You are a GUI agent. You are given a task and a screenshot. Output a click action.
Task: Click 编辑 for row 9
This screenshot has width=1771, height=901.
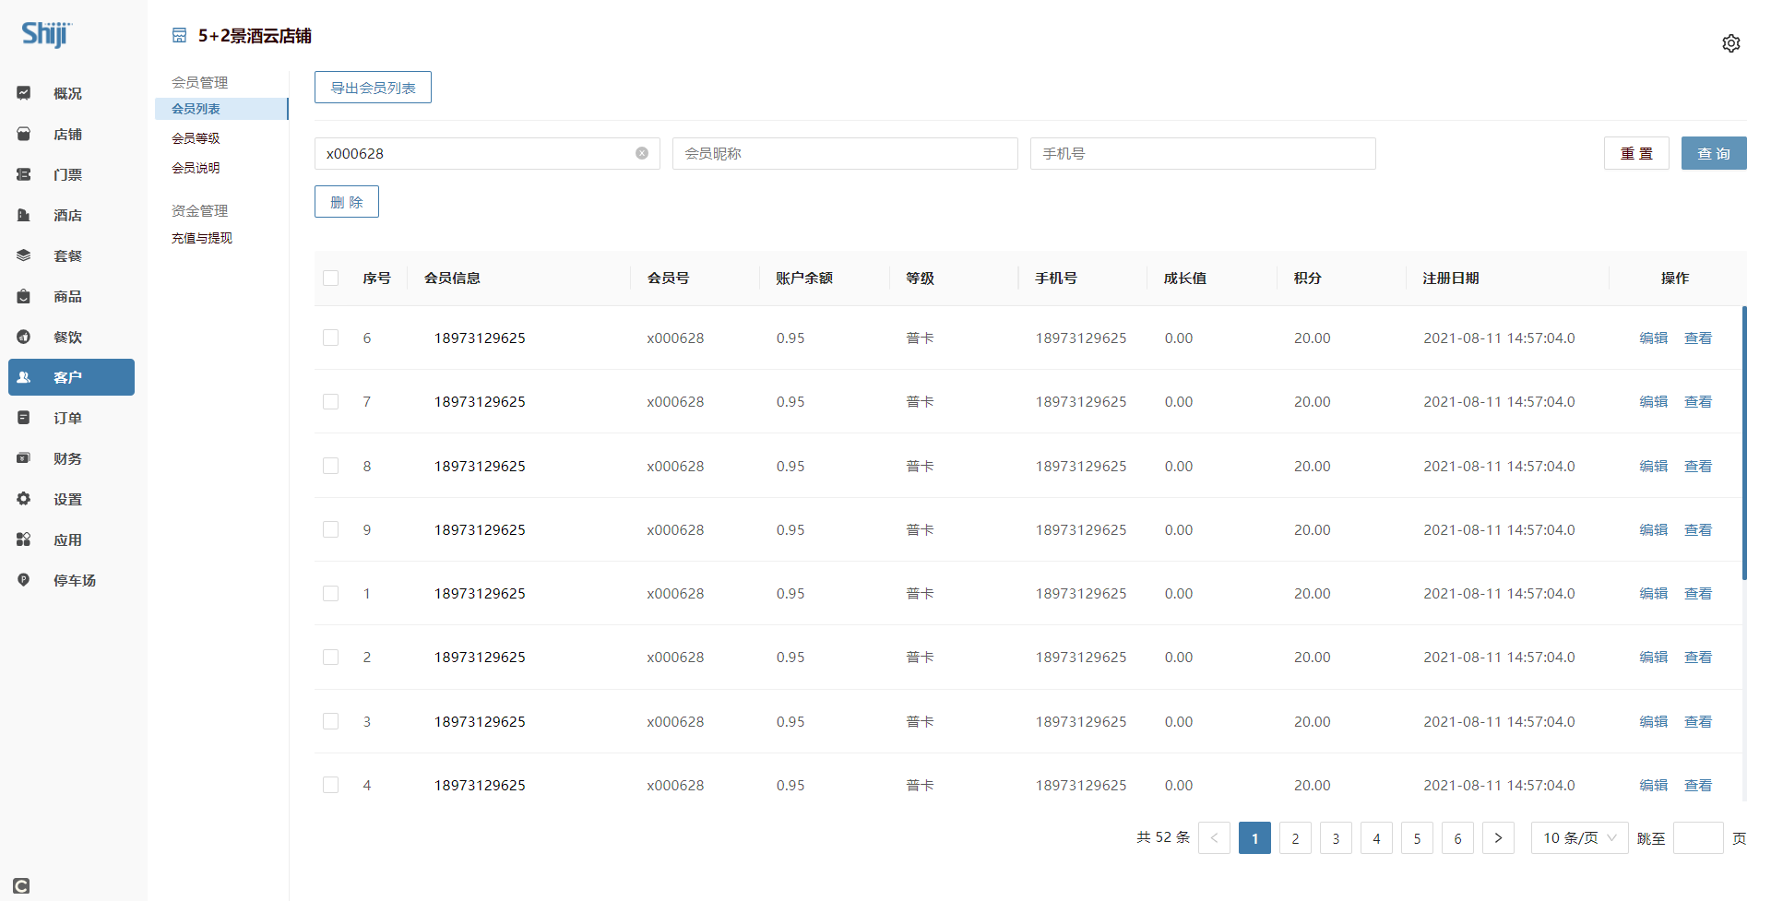point(1654,529)
